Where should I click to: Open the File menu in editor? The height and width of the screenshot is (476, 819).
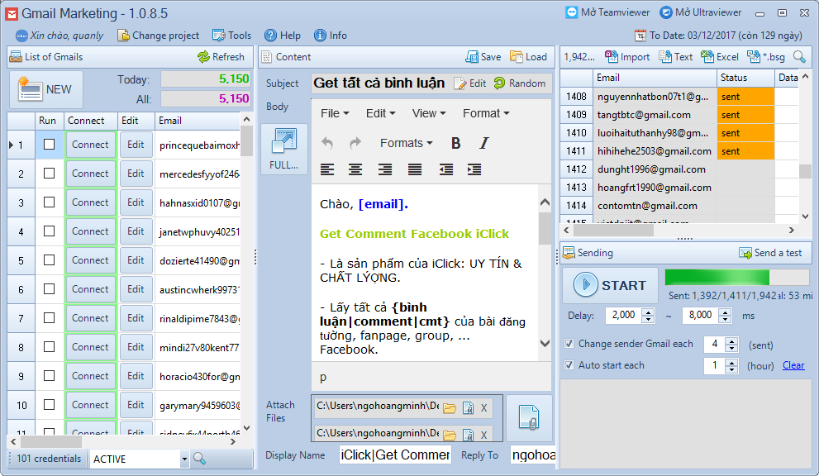point(335,113)
